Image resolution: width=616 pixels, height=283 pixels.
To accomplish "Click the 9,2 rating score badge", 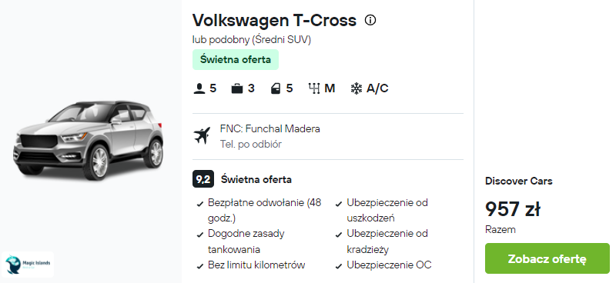I will tap(203, 179).
